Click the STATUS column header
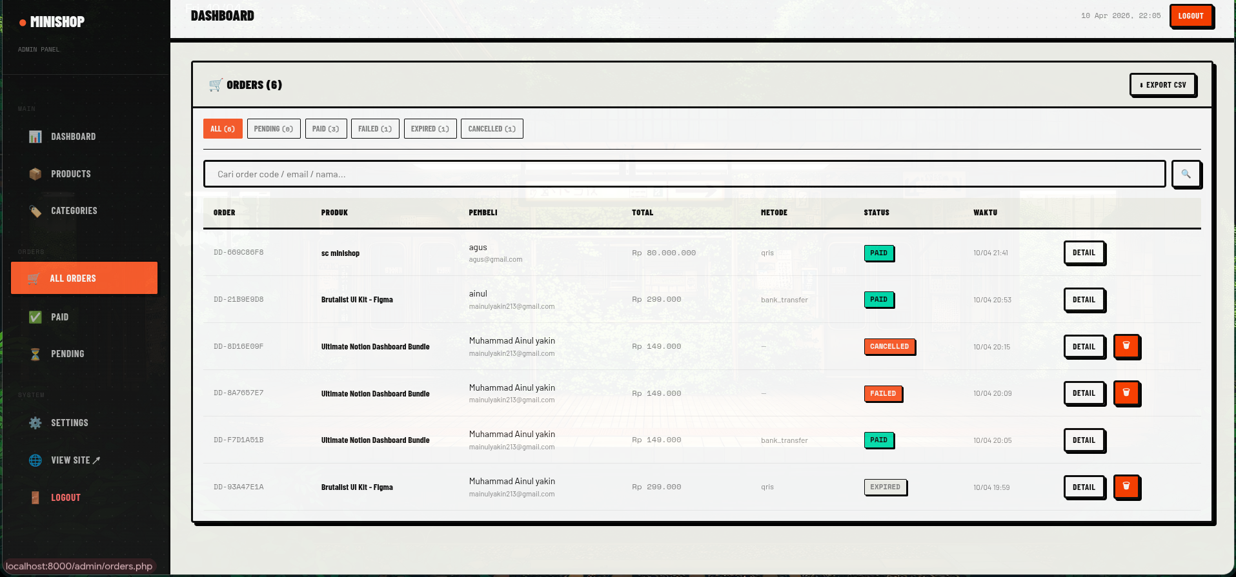 pos(876,213)
